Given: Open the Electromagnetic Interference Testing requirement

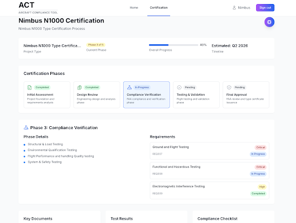Looking at the screenshot, I should point(209,190).
